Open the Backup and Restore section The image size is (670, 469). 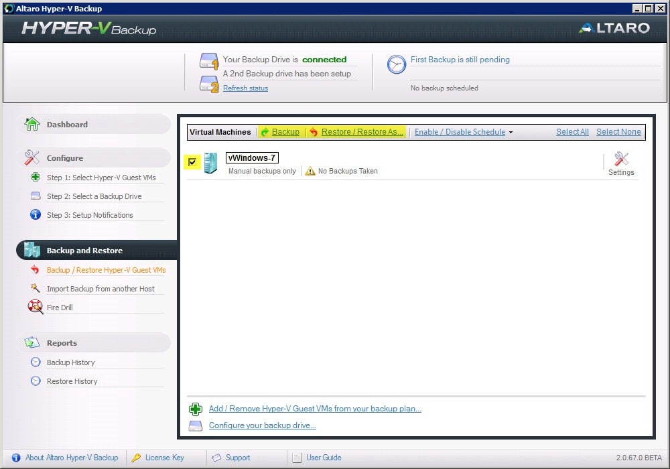point(96,250)
